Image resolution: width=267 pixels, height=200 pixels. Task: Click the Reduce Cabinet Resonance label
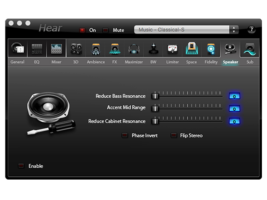(117, 121)
